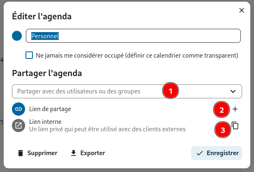Copy the internal link to clipboard

tap(235, 126)
